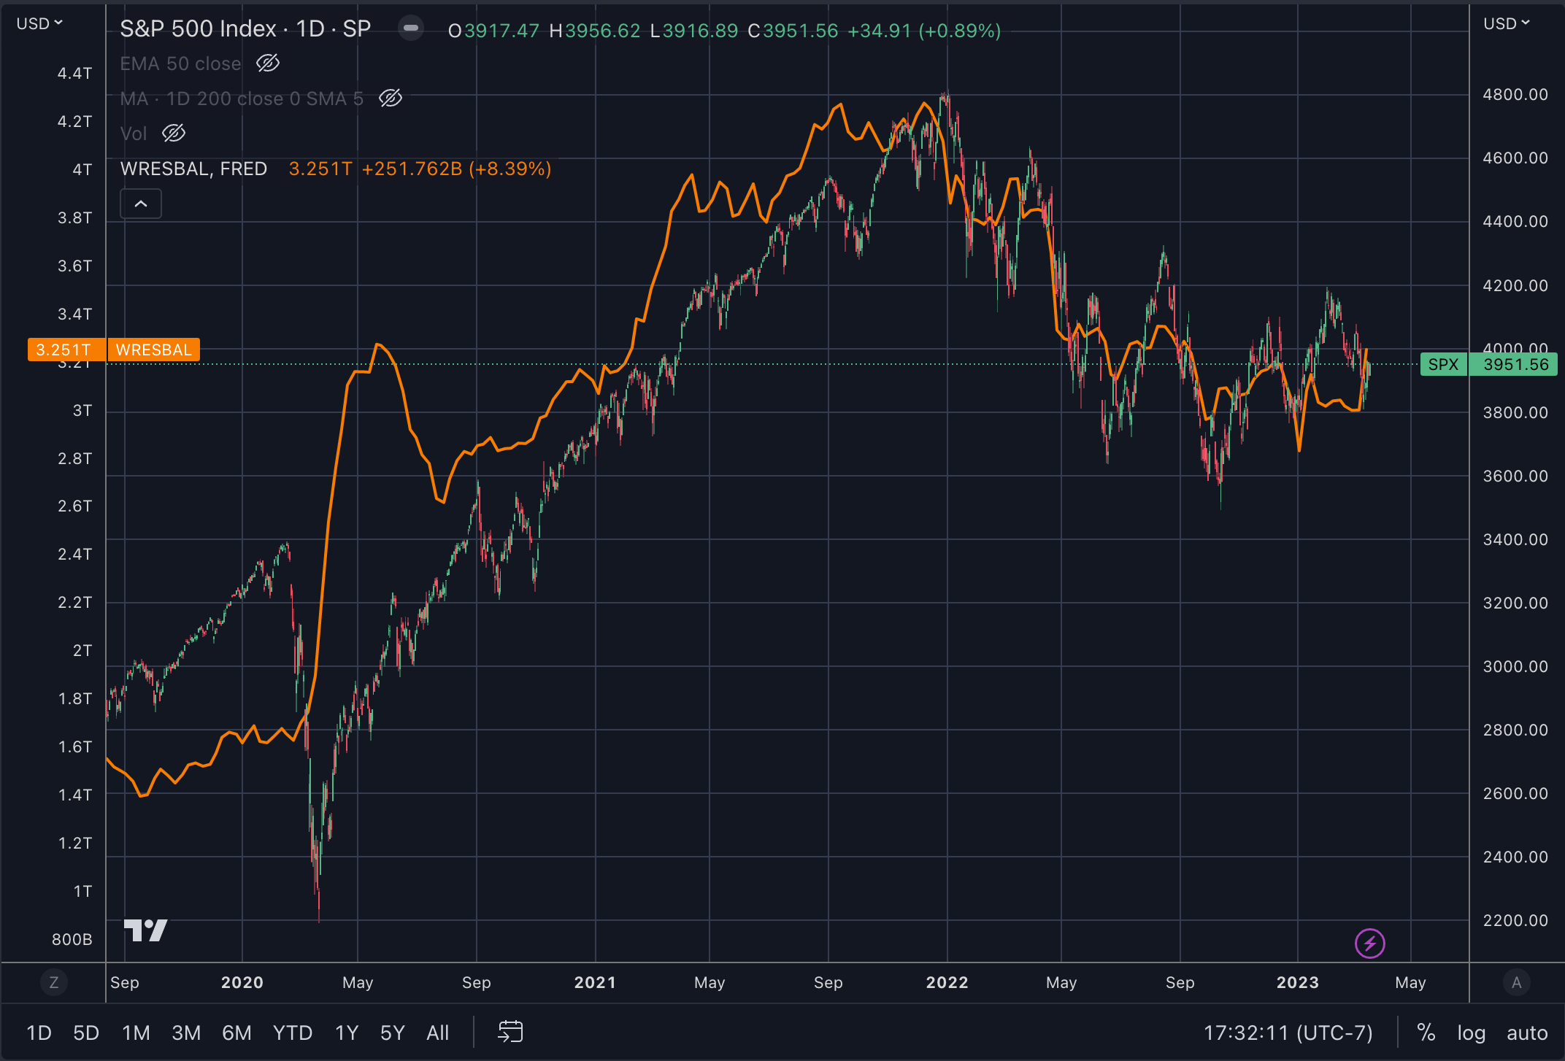Open left USD currency dropdown
Screen dimensions: 1565x1061
point(39,23)
